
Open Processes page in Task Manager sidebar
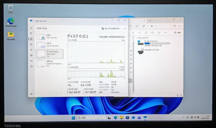coord(31,33)
